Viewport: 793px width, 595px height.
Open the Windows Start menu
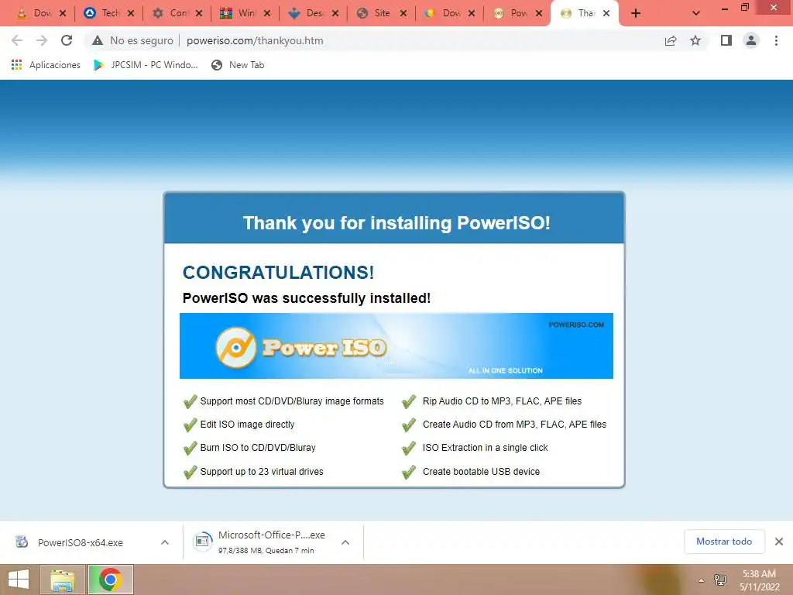(x=19, y=580)
